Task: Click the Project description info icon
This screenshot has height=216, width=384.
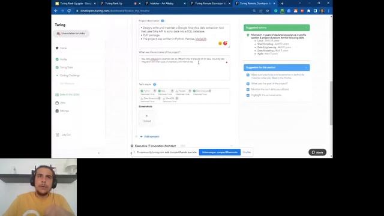Action: tap(163, 21)
